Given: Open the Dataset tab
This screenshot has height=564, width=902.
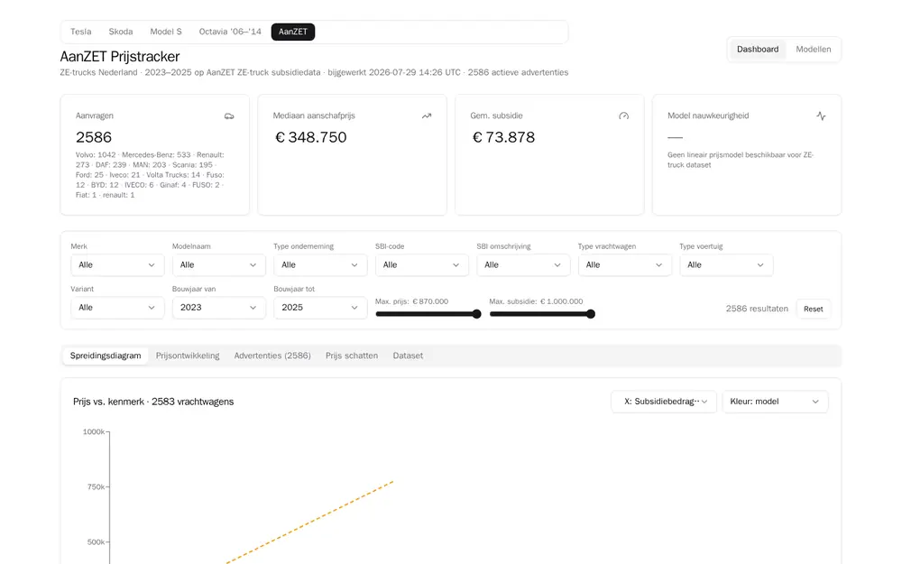Looking at the screenshot, I should pos(408,356).
